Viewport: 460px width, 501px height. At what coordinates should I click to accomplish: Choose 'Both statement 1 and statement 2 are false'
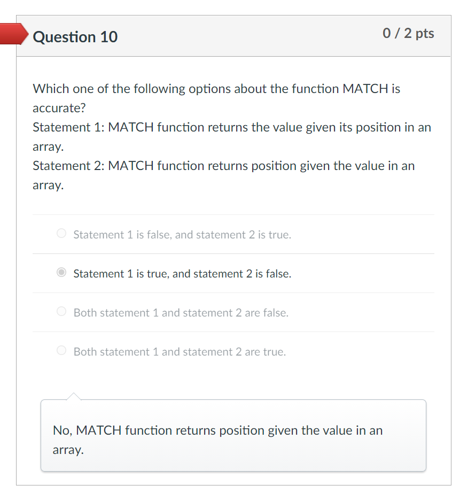[61, 311]
